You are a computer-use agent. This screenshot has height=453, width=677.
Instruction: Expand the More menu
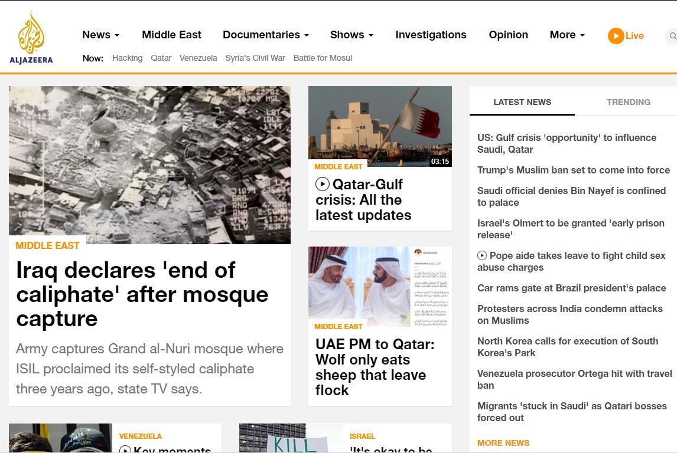(x=567, y=35)
